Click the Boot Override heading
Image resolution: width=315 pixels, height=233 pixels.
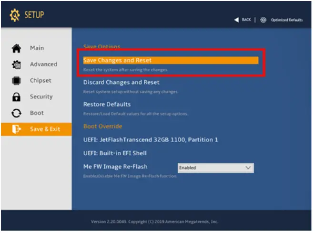point(102,127)
